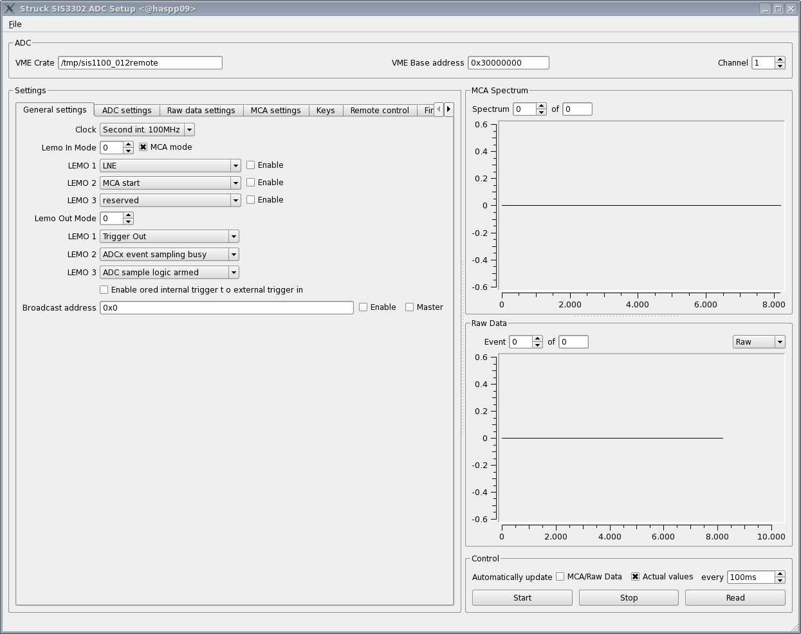Click the VME Base address field
The width and height of the screenshot is (801, 634).
tap(508, 63)
